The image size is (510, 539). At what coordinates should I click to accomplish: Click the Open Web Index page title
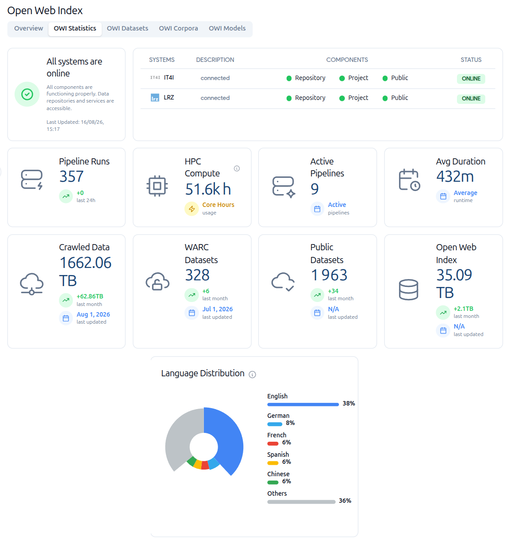(x=45, y=11)
